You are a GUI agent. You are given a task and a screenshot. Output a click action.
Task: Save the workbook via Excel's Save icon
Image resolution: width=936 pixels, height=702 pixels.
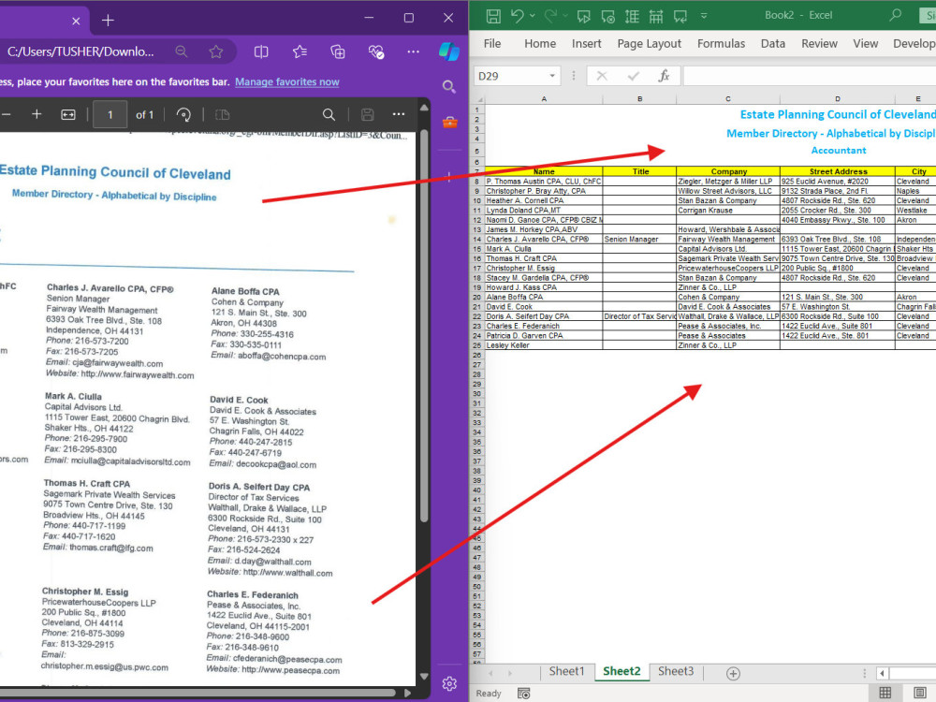(493, 16)
